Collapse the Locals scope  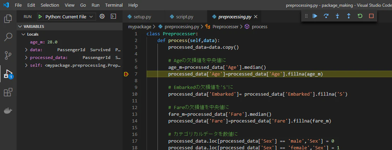[70, 34]
